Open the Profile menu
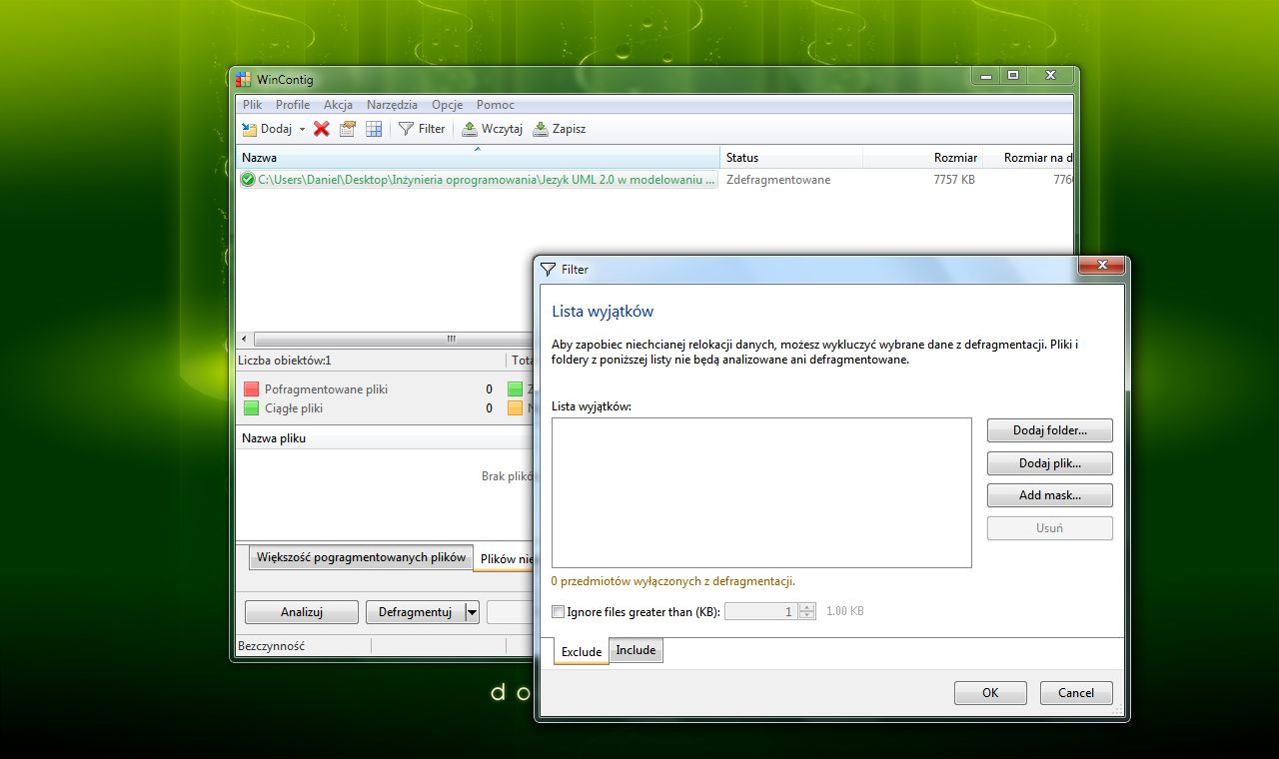The height and width of the screenshot is (759, 1279). [293, 105]
